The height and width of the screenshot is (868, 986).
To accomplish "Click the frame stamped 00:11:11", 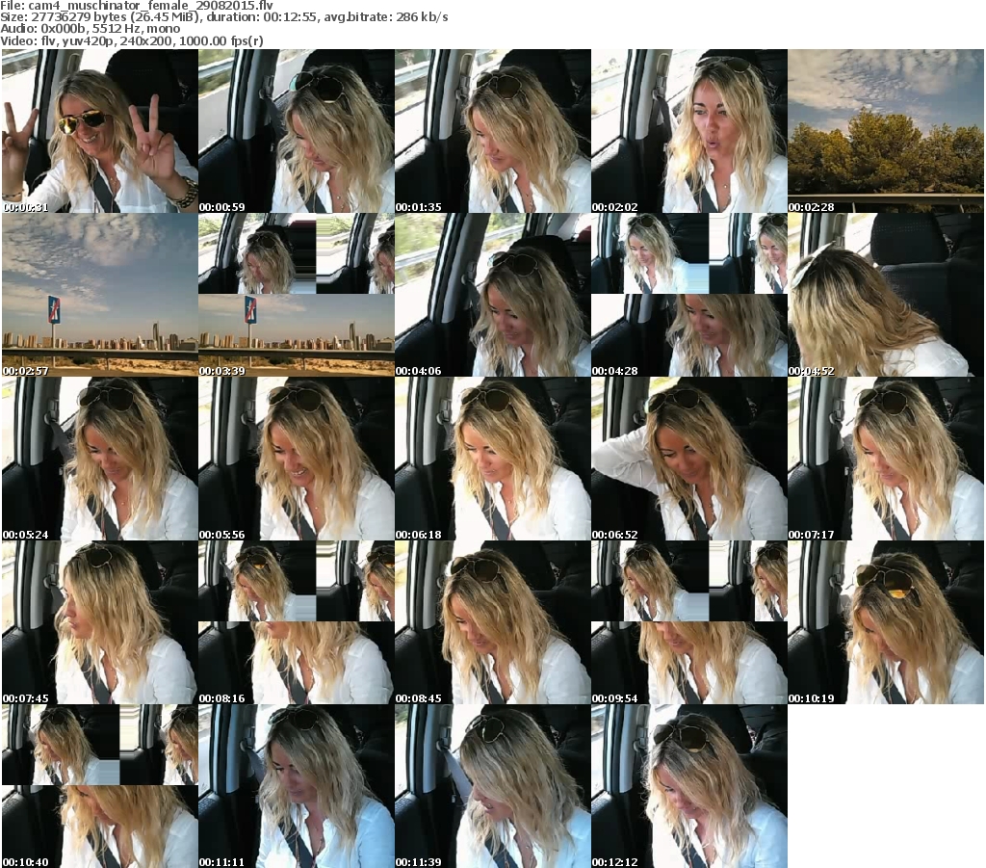I will click(x=297, y=786).
